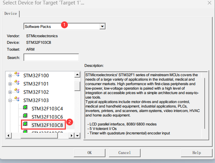Select the STM32F103C4 device

tap(47, 109)
